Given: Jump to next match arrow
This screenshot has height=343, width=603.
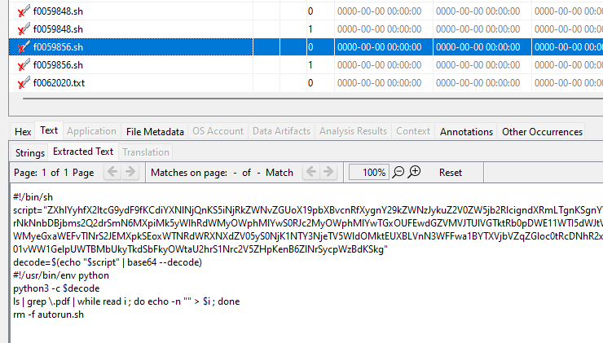Looking at the screenshot, I should (x=328, y=172).
